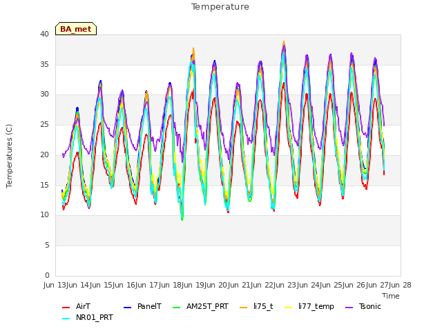This screenshot has height=331, width=442.
Task: Click the yellow li77_temp legend swatch
Action: point(289,308)
